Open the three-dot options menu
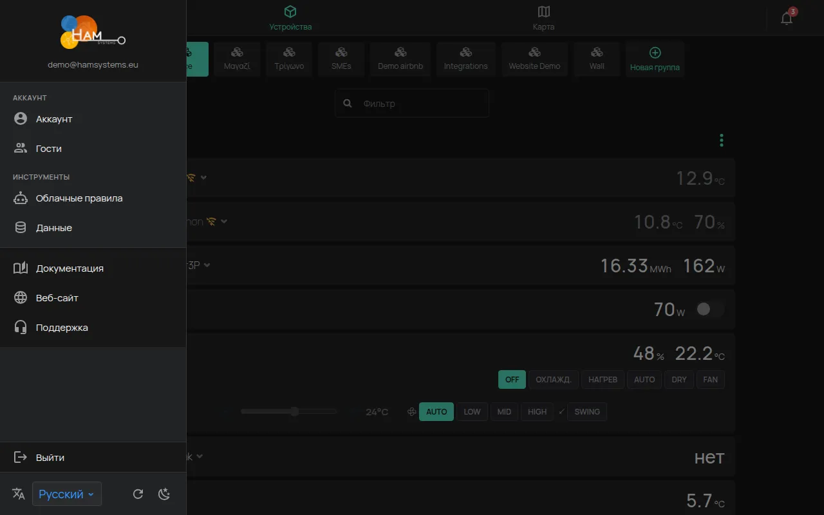The width and height of the screenshot is (824, 515). click(722, 140)
